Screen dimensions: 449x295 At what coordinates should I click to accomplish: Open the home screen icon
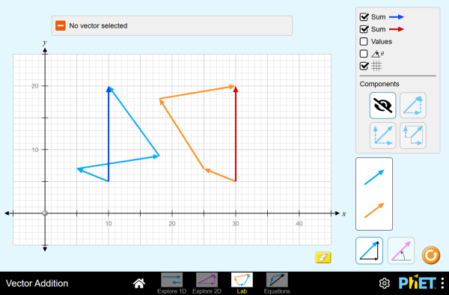[x=139, y=283]
